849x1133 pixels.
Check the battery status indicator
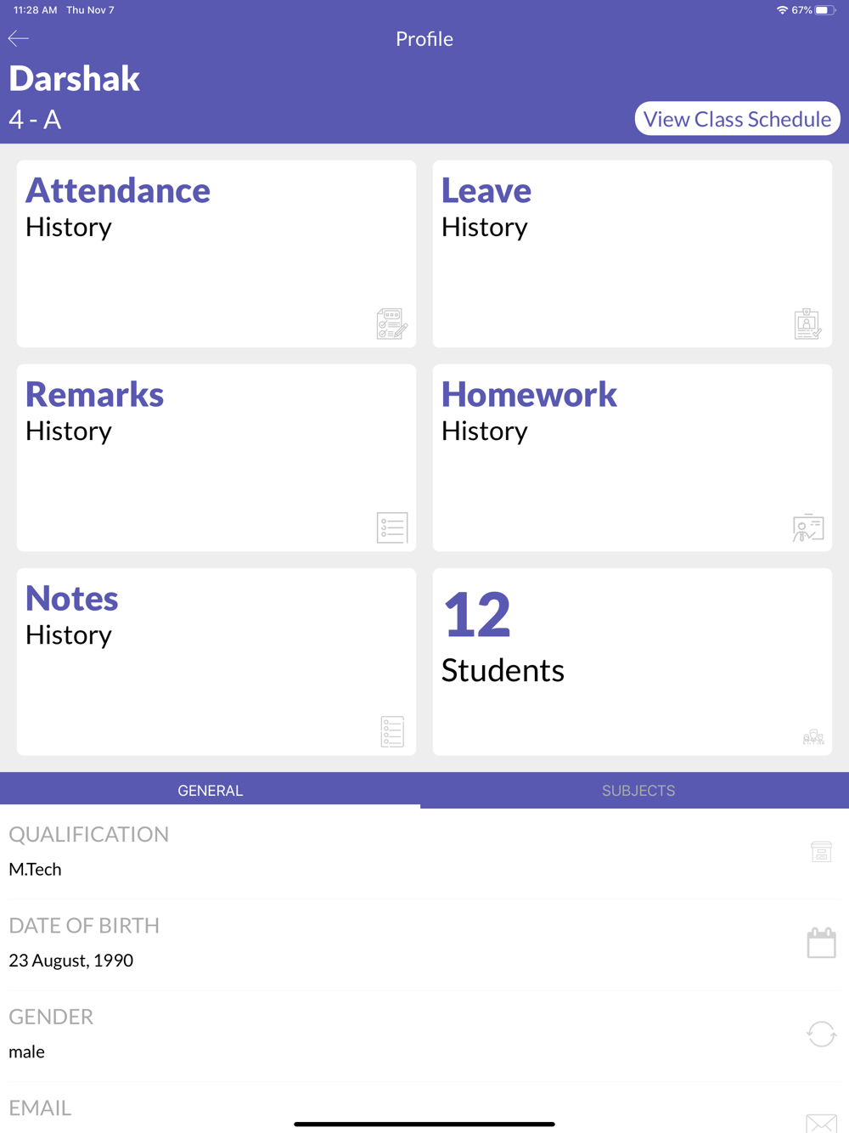pos(824,10)
